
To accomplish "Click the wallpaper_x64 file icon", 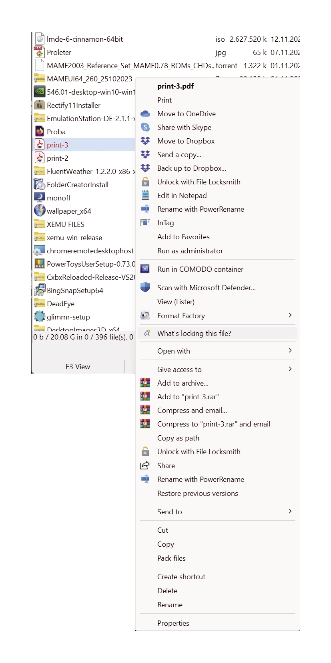I will click(x=40, y=211).
